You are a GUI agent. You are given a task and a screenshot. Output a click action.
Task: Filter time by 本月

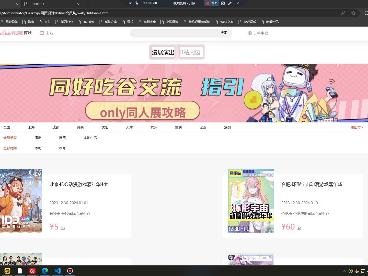(62, 148)
